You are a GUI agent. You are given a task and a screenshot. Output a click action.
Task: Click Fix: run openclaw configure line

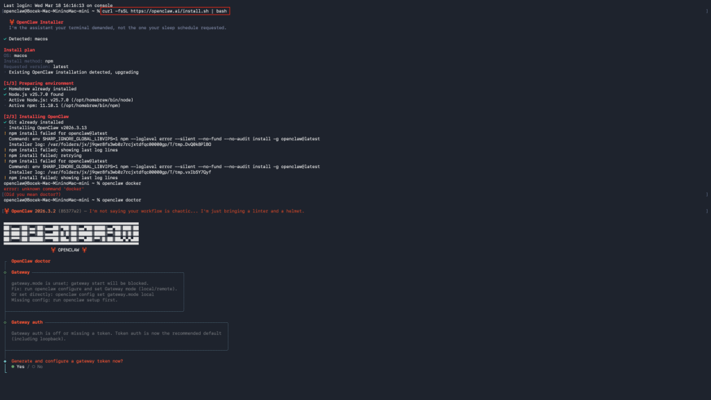pos(94,289)
